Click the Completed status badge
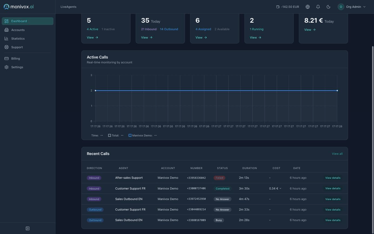Image resolution: width=374 pixels, height=234 pixels. tap(222, 188)
